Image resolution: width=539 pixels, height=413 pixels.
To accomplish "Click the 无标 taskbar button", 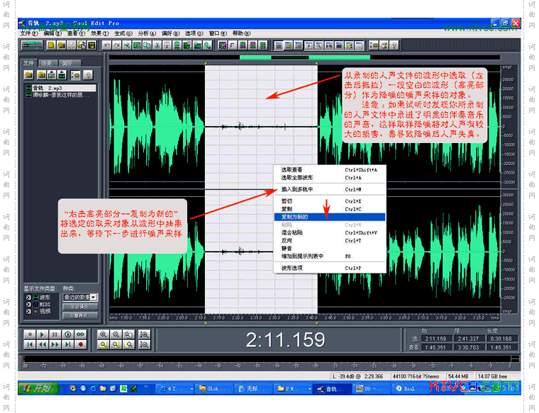I will pos(253,389).
